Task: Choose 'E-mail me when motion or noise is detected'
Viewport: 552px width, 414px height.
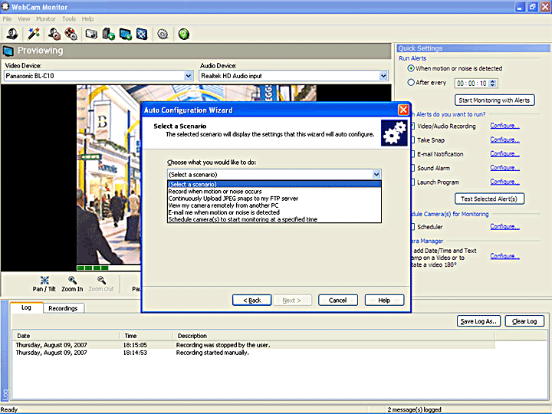Action: (x=274, y=212)
